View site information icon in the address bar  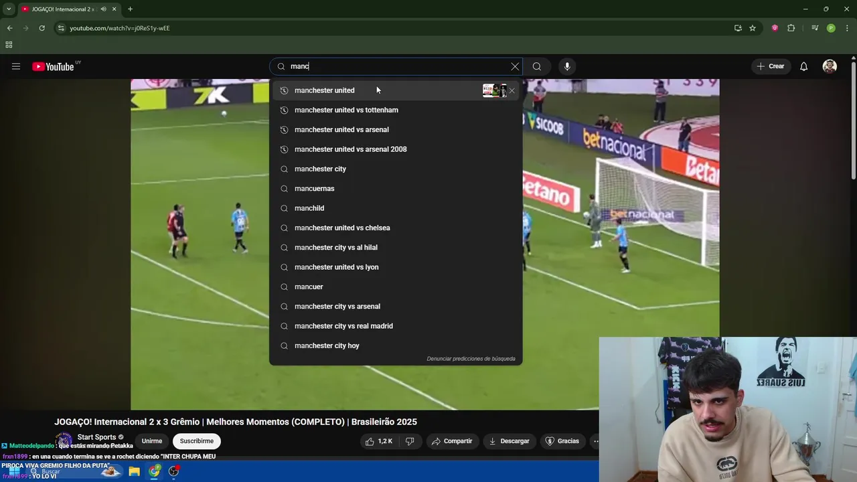click(x=61, y=28)
